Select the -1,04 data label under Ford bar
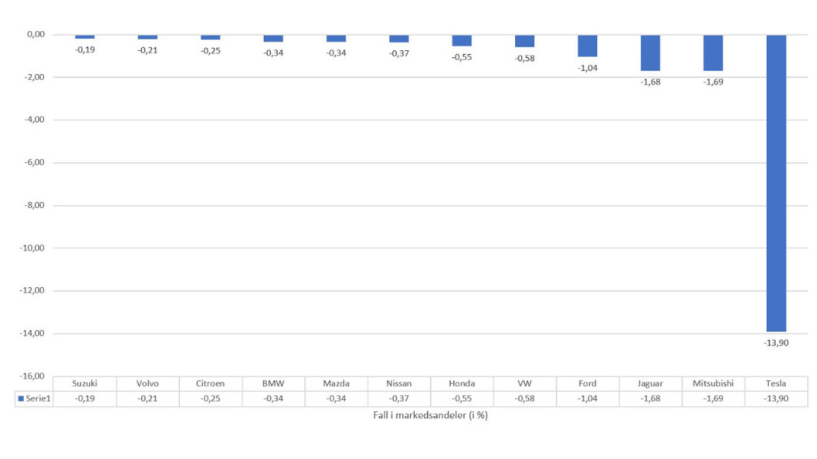 (x=587, y=68)
